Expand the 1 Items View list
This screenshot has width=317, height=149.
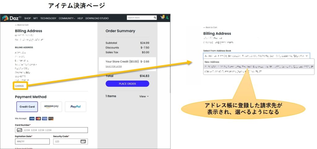pos(144,96)
